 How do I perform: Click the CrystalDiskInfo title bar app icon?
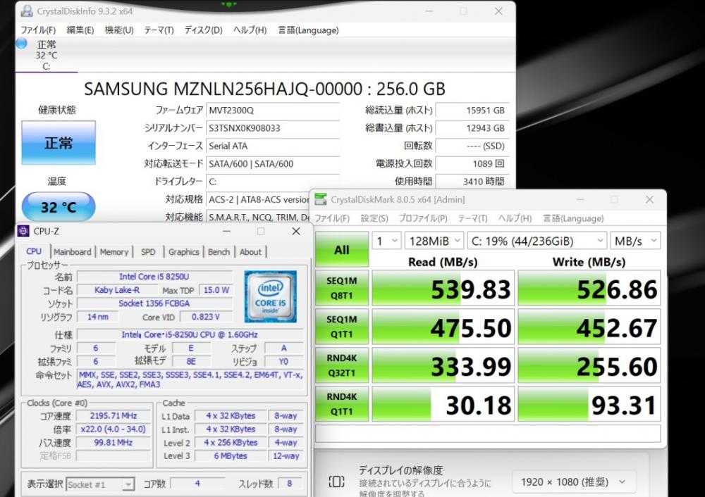coord(27,11)
